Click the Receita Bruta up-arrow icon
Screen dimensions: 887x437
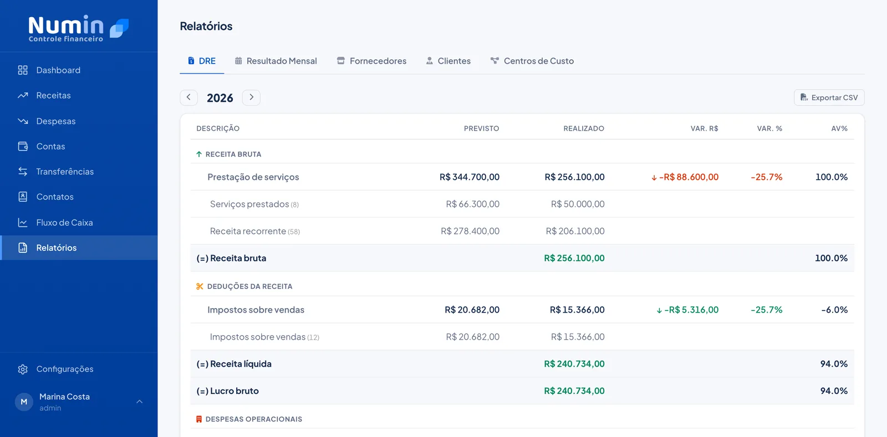tap(199, 154)
